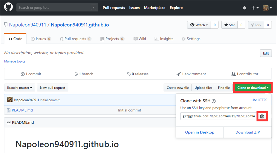Open the Napoleon940911.github.io repository link
This screenshot has height=154, width=277.
(x=80, y=25)
